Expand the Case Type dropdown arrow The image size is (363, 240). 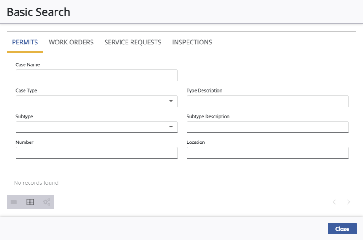pyautogui.click(x=171, y=101)
